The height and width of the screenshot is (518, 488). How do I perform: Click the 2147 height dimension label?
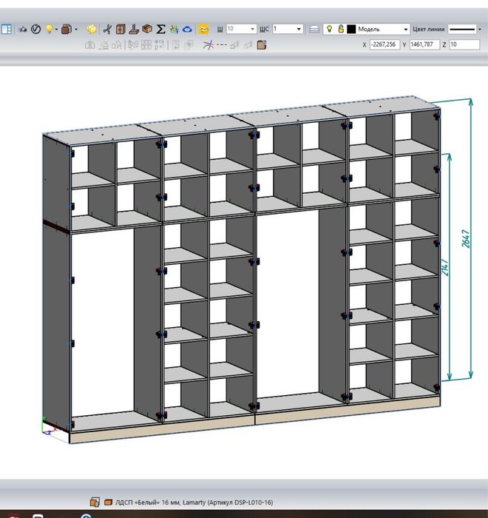tap(445, 268)
